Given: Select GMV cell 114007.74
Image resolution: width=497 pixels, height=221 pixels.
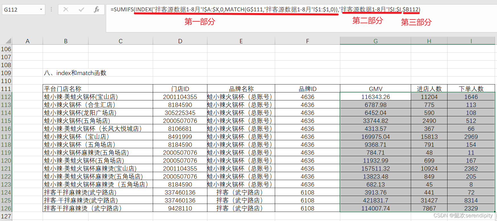Looking at the screenshot, I should tap(376, 208).
